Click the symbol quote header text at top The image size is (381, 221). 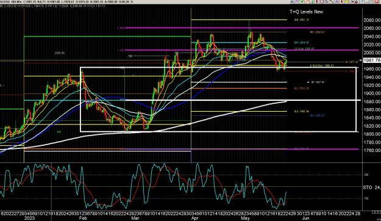pos(66,2)
